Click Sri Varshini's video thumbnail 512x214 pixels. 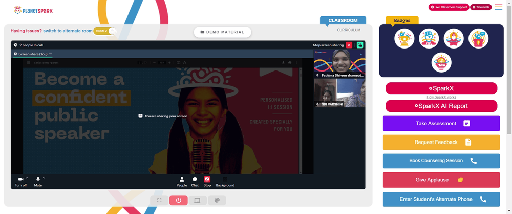point(339,93)
